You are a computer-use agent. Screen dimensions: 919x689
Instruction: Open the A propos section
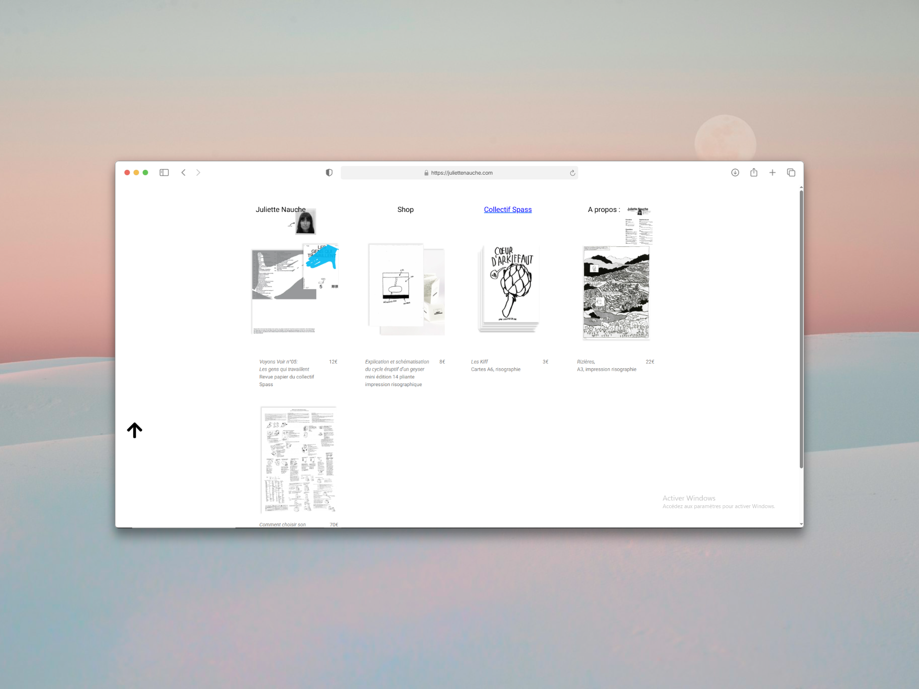point(603,210)
